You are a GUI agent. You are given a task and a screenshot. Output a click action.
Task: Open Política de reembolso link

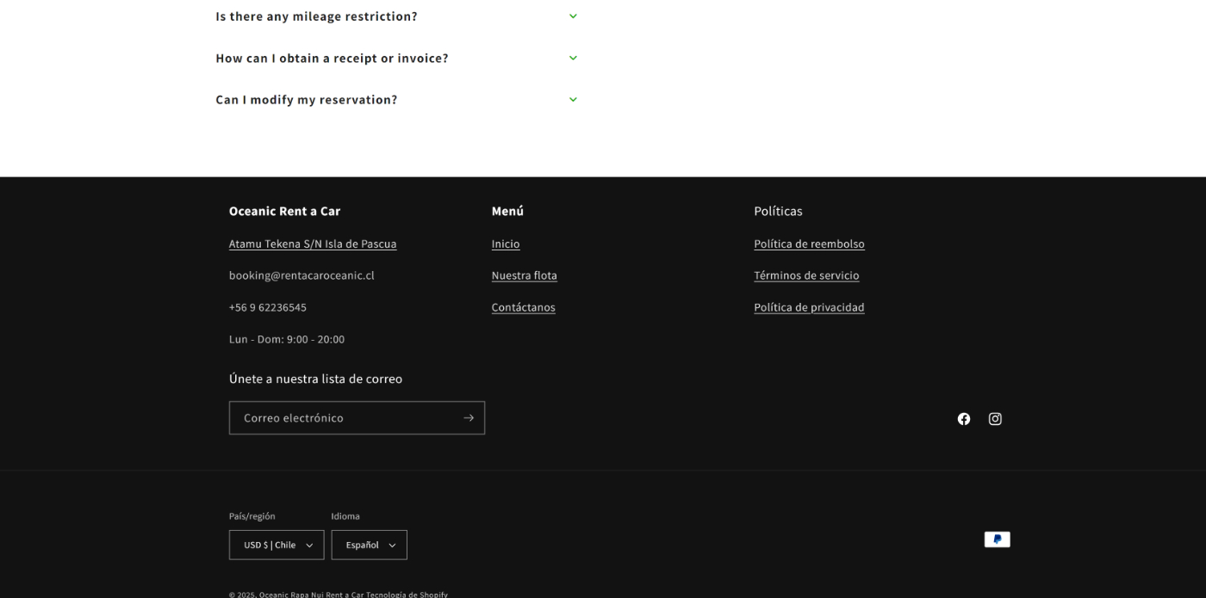(809, 244)
